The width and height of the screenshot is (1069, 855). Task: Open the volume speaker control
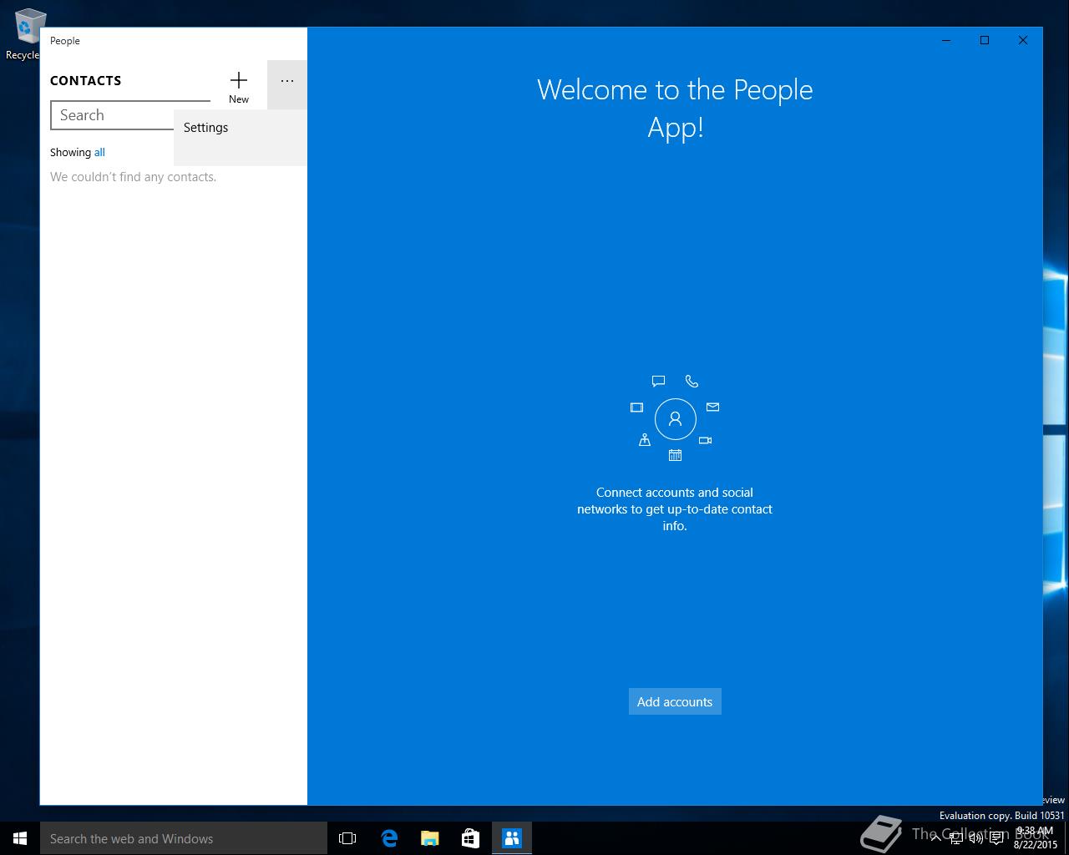(976, 838)
